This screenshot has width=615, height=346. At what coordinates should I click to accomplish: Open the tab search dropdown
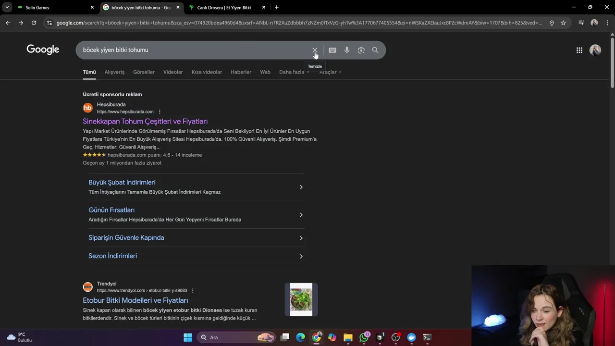[x=7, y=7]
